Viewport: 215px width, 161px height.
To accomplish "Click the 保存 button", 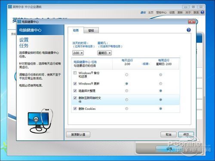I will click(x=186, y=134).
